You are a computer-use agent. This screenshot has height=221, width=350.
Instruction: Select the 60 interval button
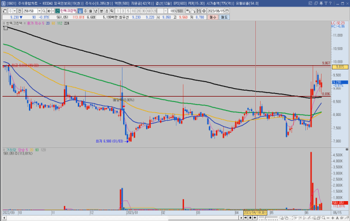pyautogui.click(x=149, y=11)
